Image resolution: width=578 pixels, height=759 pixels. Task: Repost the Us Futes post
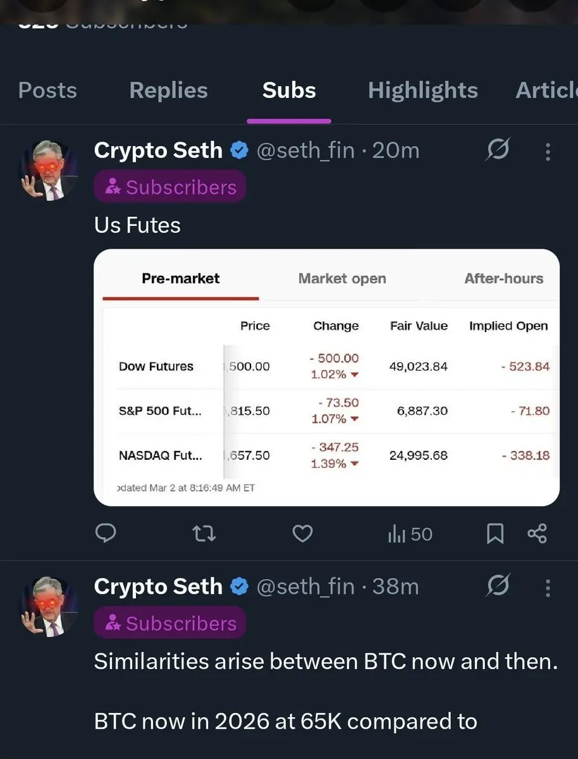coord(204,534)
